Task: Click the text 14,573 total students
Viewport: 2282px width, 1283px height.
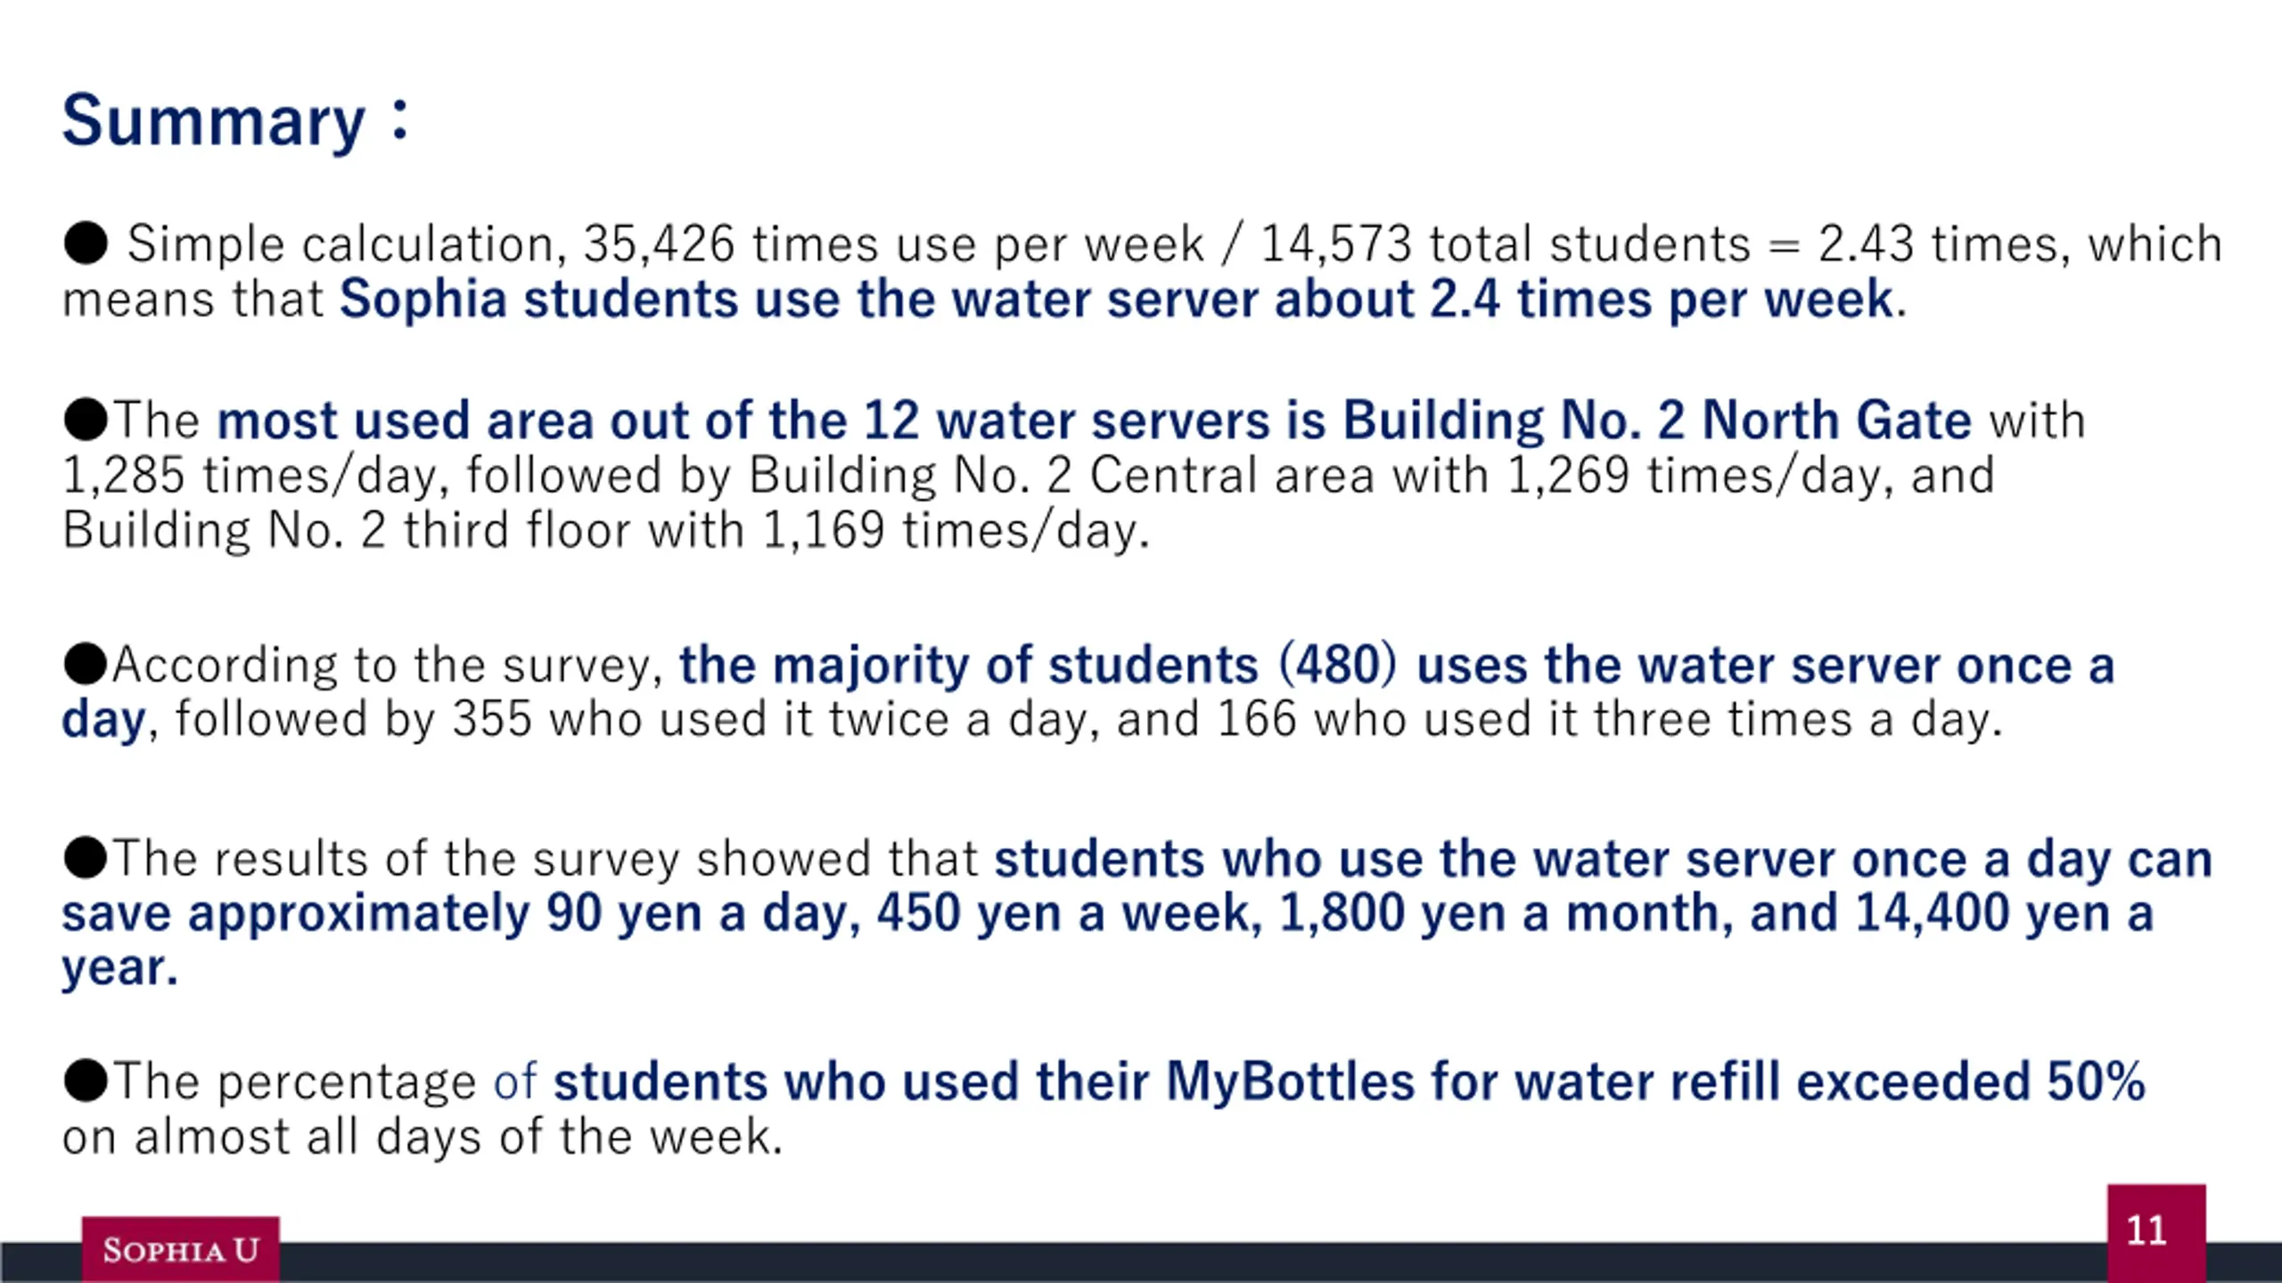Action: click(x=1506, y=244)
